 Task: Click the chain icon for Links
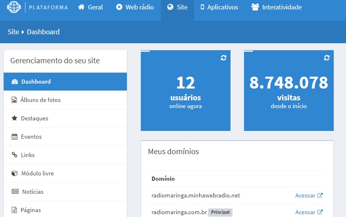point(14,155)
